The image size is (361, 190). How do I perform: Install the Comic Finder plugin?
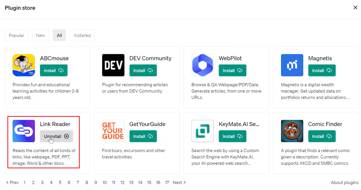(x=322, y=136)
